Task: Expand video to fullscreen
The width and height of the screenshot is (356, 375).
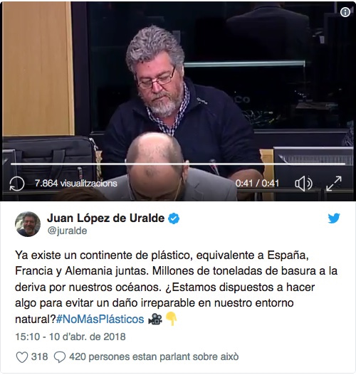Action: tap(334, 184)
